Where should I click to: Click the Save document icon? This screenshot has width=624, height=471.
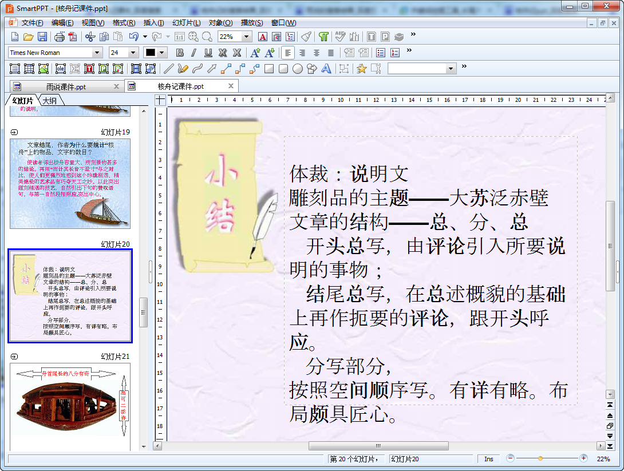(42, 37)
